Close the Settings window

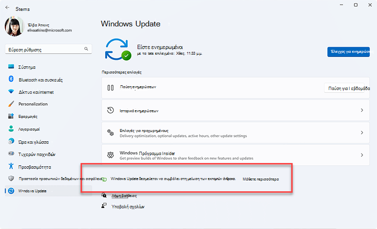pos(370,5)
